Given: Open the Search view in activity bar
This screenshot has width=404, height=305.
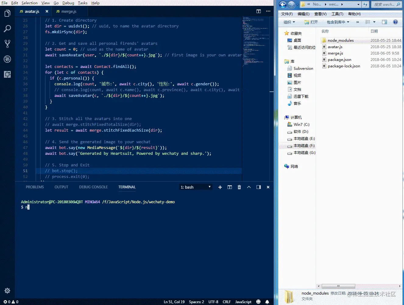Looking at the screenshot, I should tap(7, 29).
